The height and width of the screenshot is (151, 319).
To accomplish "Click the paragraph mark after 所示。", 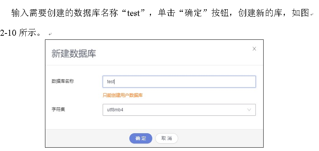I will point(50,34).
